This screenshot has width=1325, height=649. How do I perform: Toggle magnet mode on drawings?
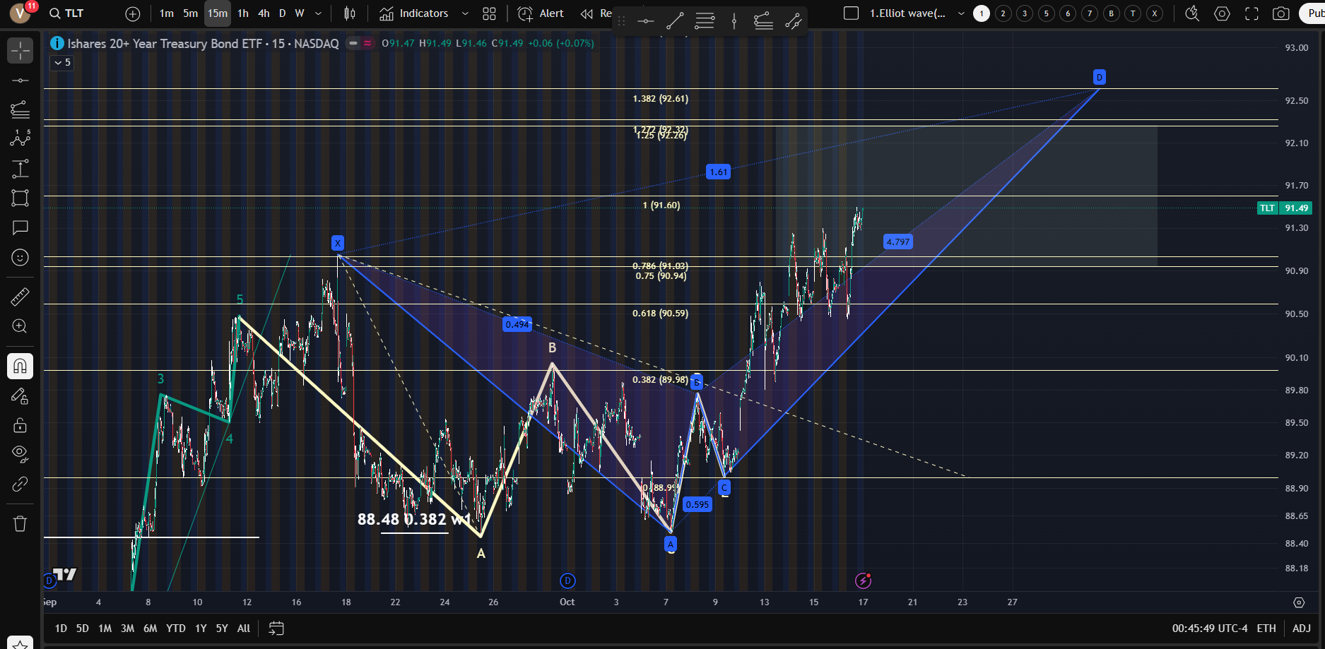(x=20, y=366)
